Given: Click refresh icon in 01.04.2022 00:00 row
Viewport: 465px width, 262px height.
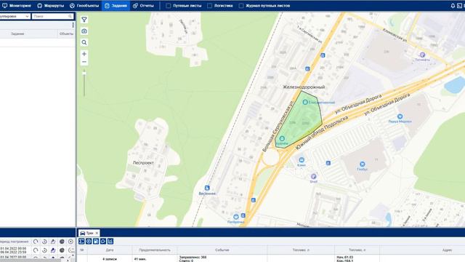Looking at the screenshot, I should 36,250.
